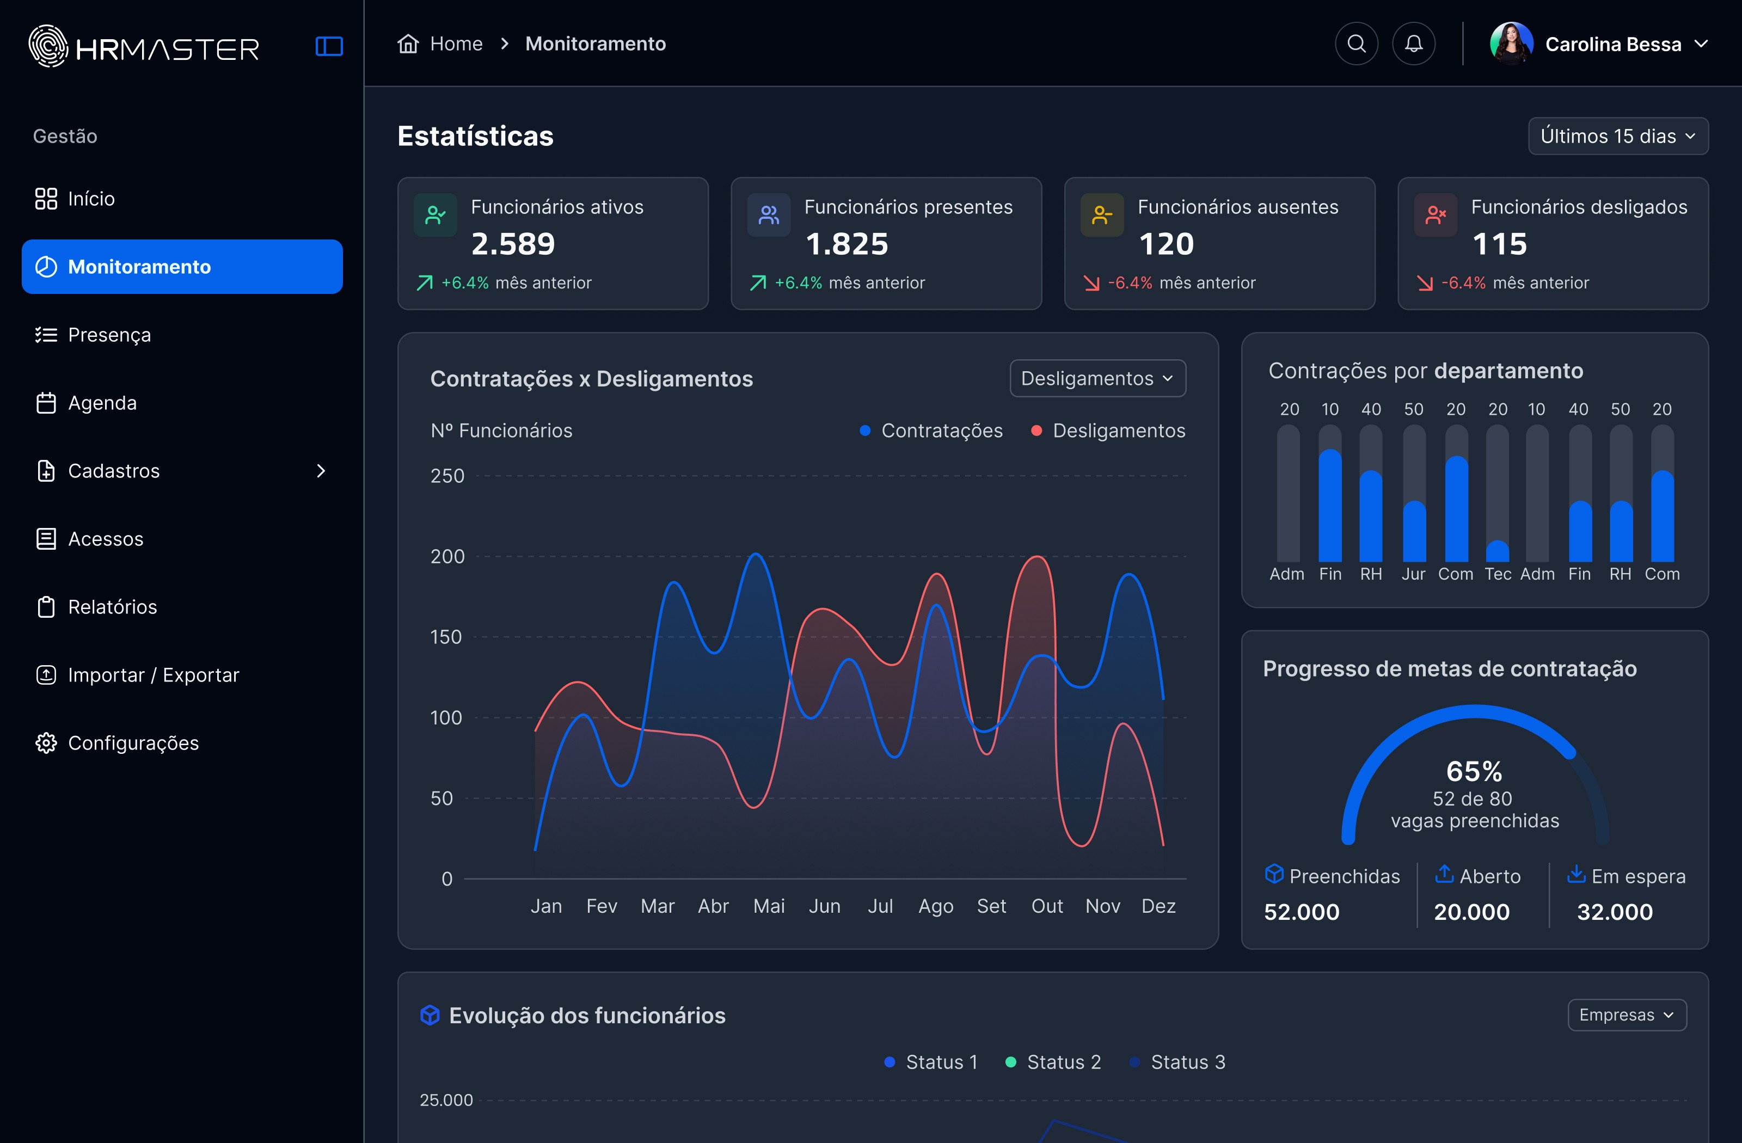Open the Últimos 15 dias dropdown

[1617, 136]
